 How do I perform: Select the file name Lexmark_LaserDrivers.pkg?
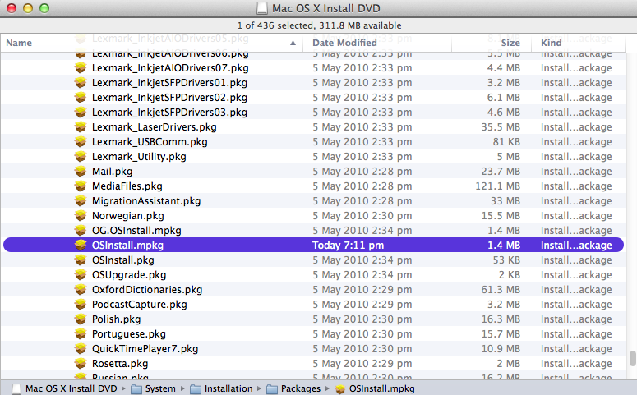(154, 127)
